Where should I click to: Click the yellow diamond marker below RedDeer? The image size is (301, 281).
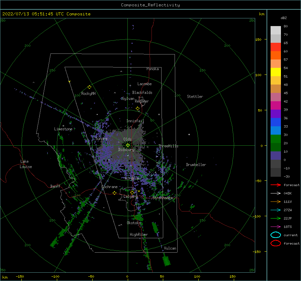(x=137, y=109)
